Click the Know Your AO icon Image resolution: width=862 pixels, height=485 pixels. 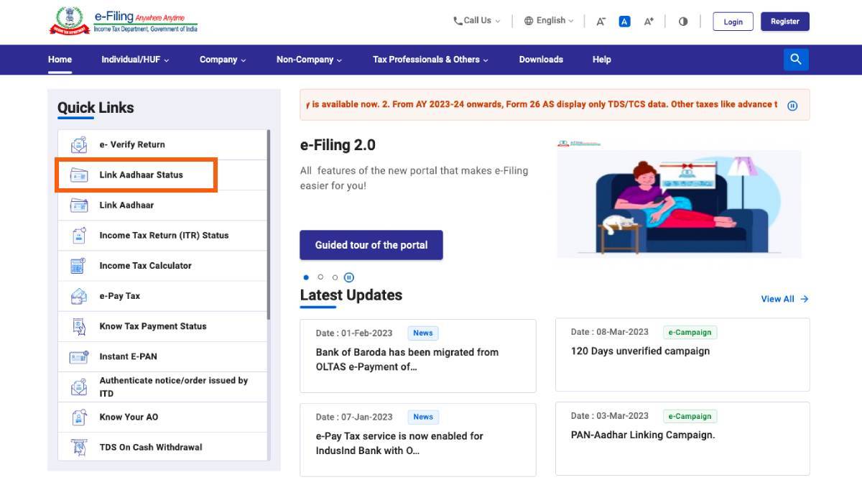78,417
